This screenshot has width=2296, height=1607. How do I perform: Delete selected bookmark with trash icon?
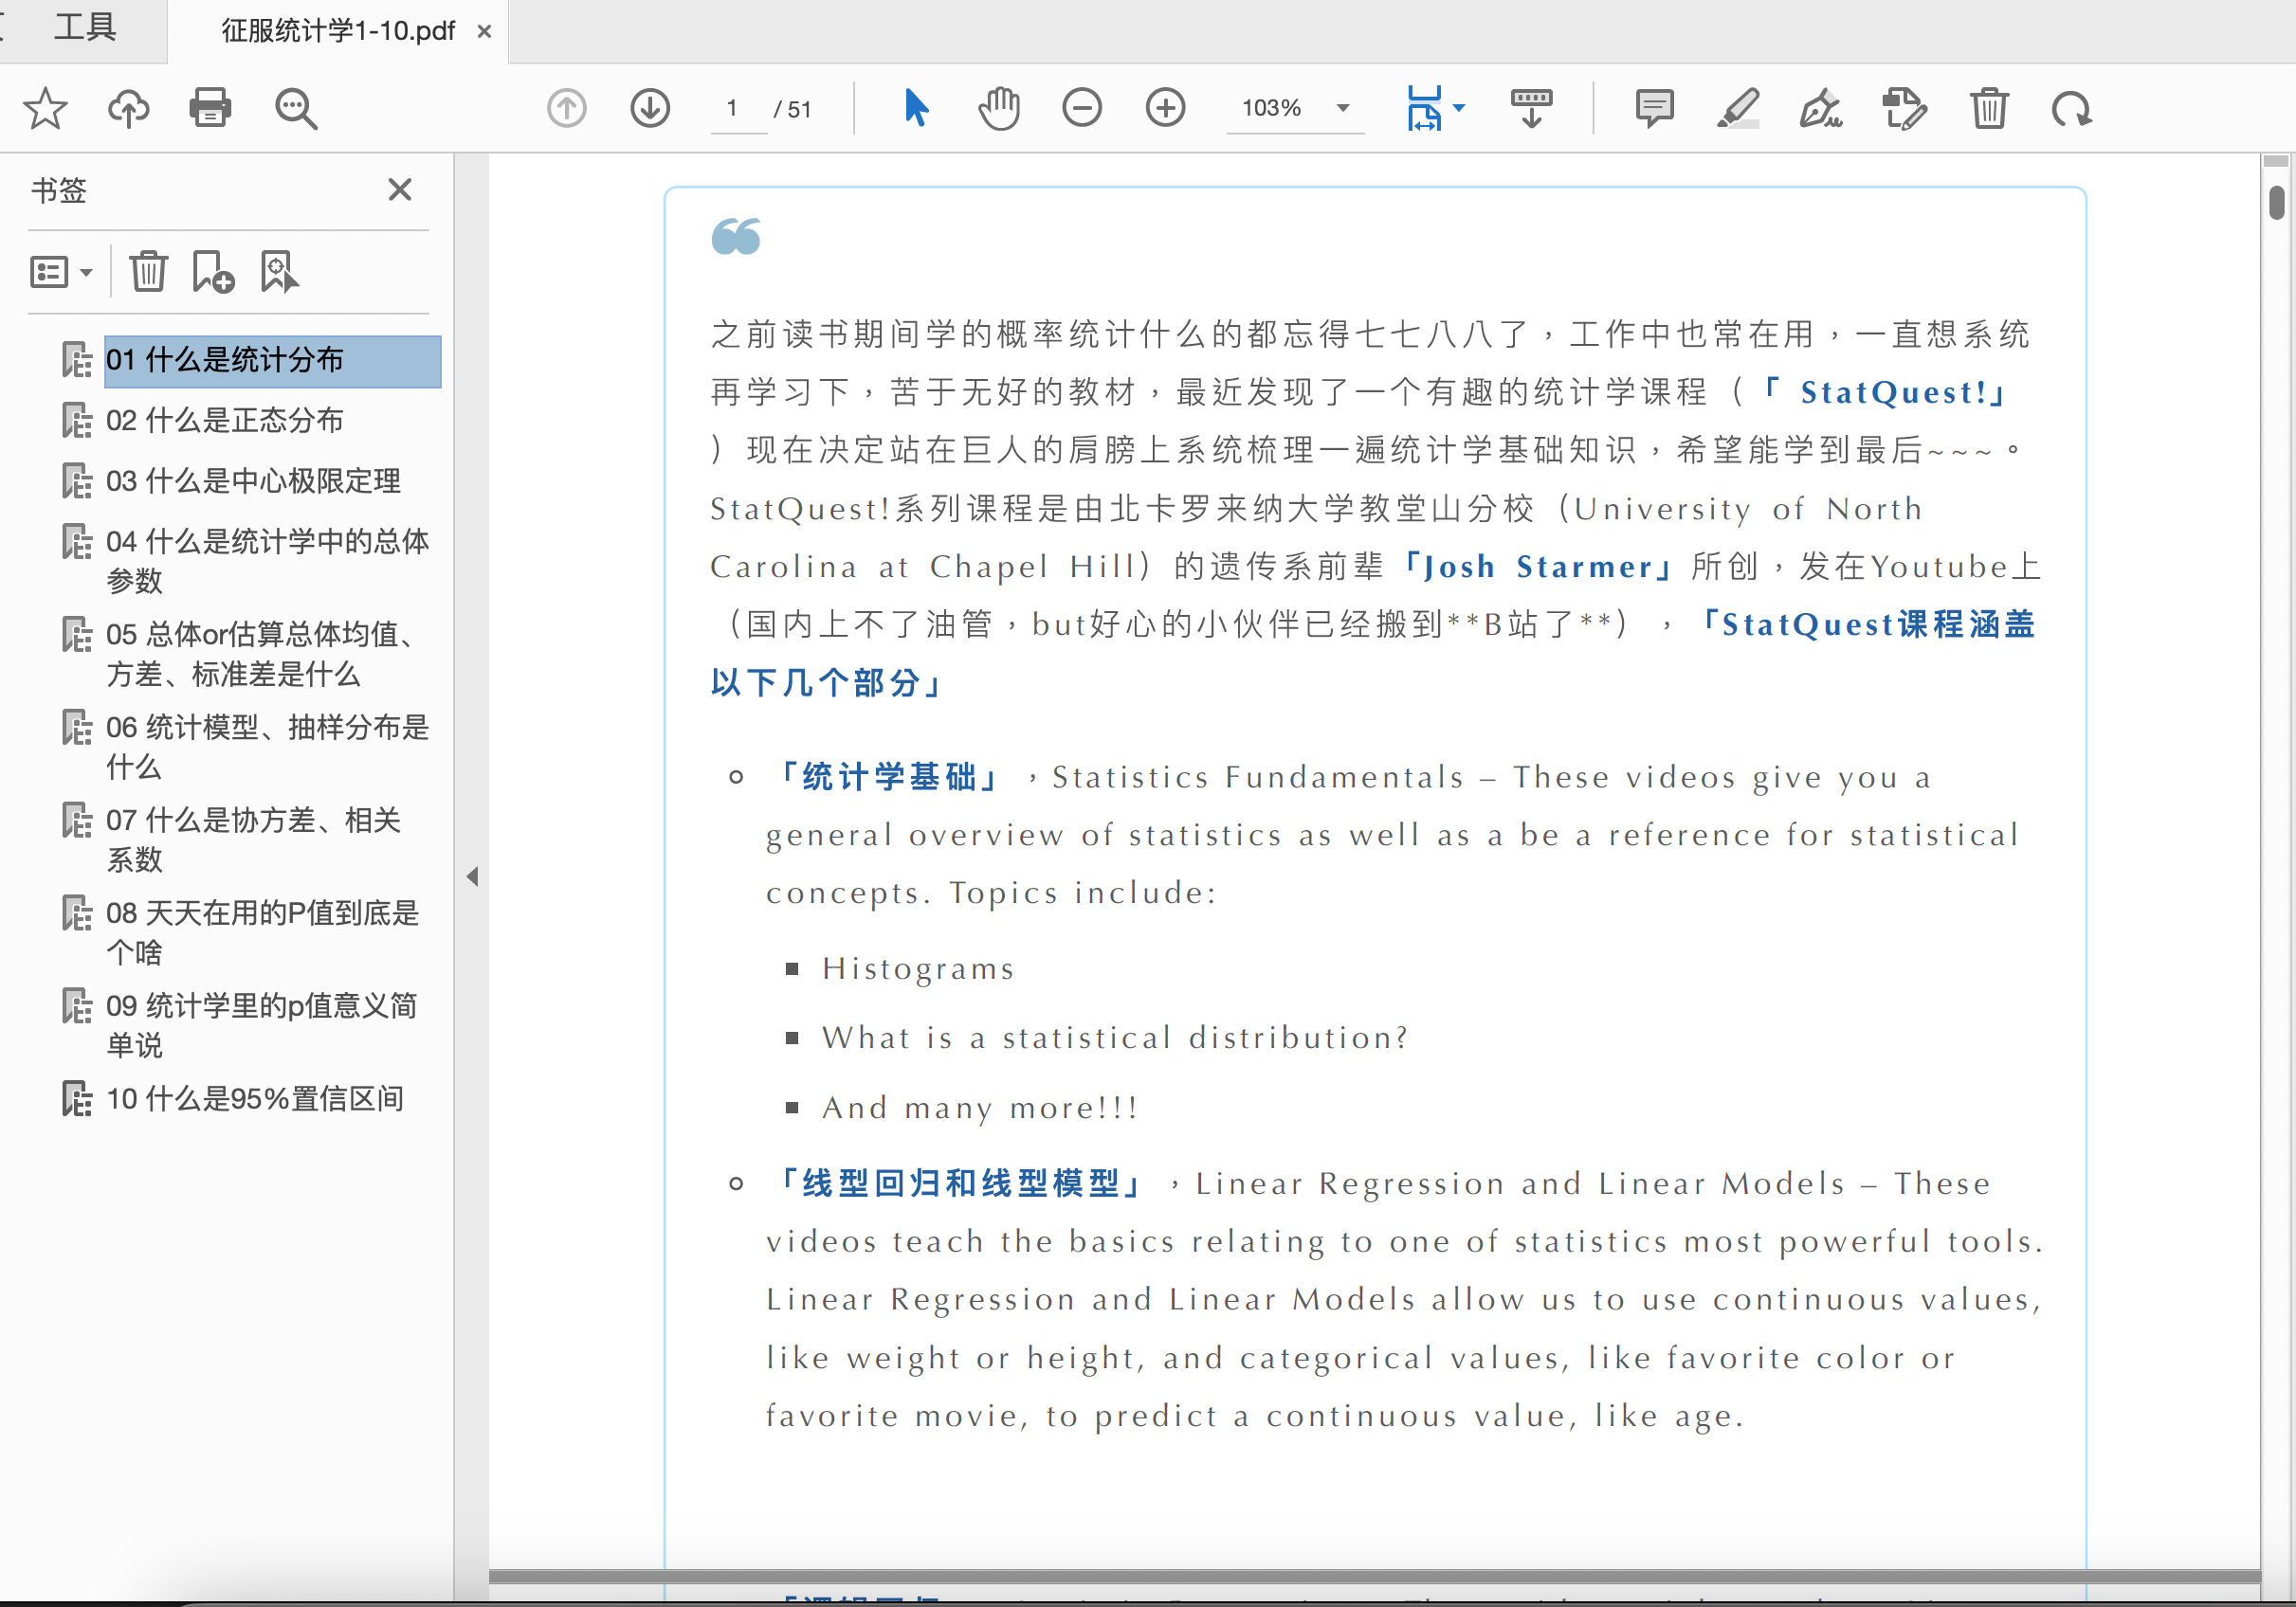(148, 272)
